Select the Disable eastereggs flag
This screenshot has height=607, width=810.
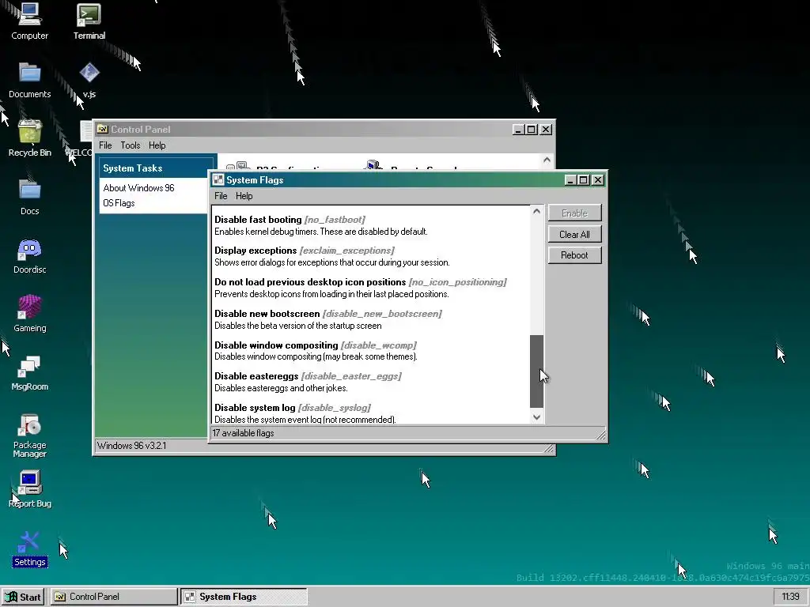371,382
